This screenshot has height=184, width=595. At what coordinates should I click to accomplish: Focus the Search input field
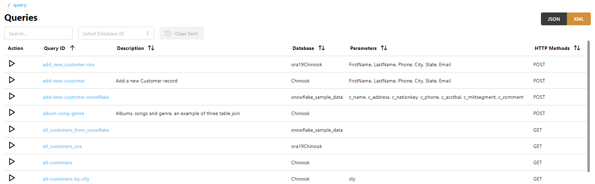click(38, 33)
